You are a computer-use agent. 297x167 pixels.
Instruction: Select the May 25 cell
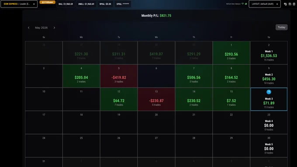81,146
